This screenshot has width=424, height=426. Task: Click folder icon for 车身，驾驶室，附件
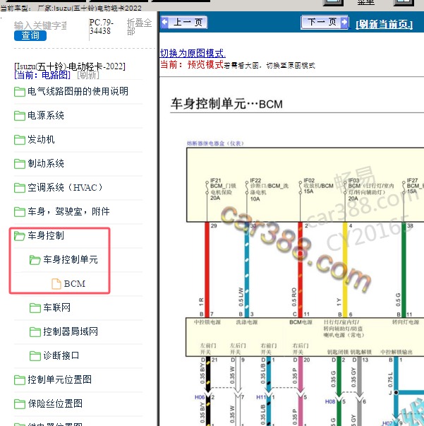[x=20, y=212]
